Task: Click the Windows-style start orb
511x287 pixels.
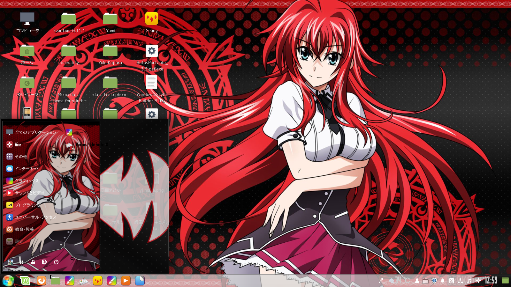Action: (x=8, y=281)
